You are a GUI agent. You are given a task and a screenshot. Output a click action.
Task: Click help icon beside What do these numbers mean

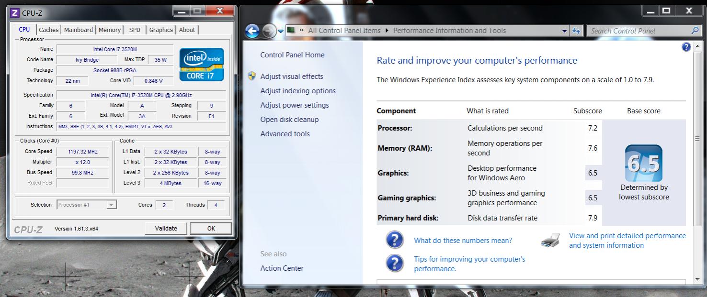[x=395, y=240]
